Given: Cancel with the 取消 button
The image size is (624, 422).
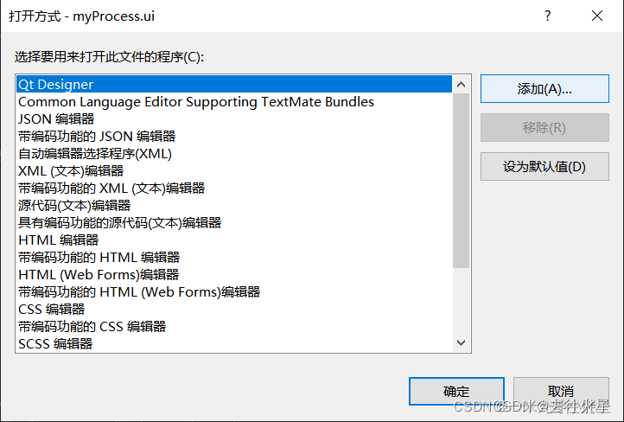Looking at the screenshot, I should [x=561, y=392].
